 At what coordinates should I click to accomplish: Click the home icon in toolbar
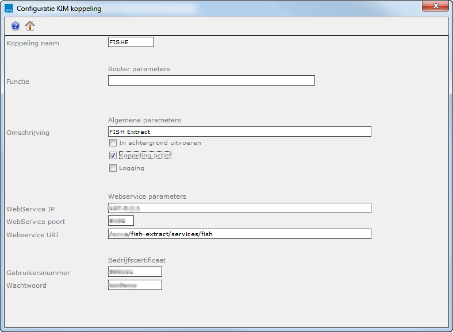(x=30, y=26)
